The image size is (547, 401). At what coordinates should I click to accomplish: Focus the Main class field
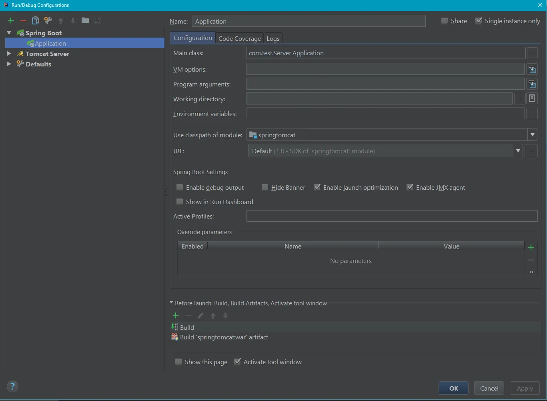tap(386, 53)
